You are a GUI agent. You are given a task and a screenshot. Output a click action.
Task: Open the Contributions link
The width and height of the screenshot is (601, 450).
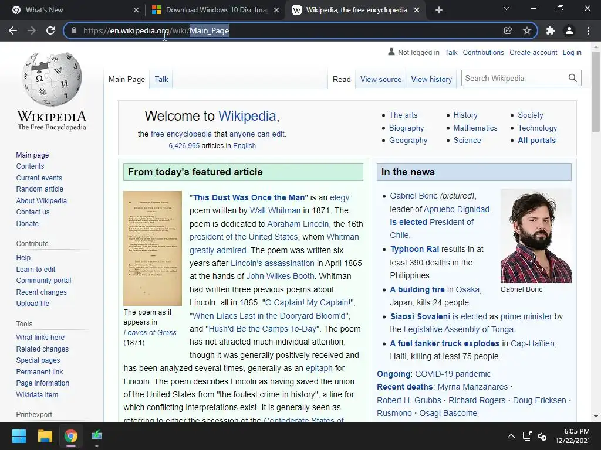coord(484,52)
